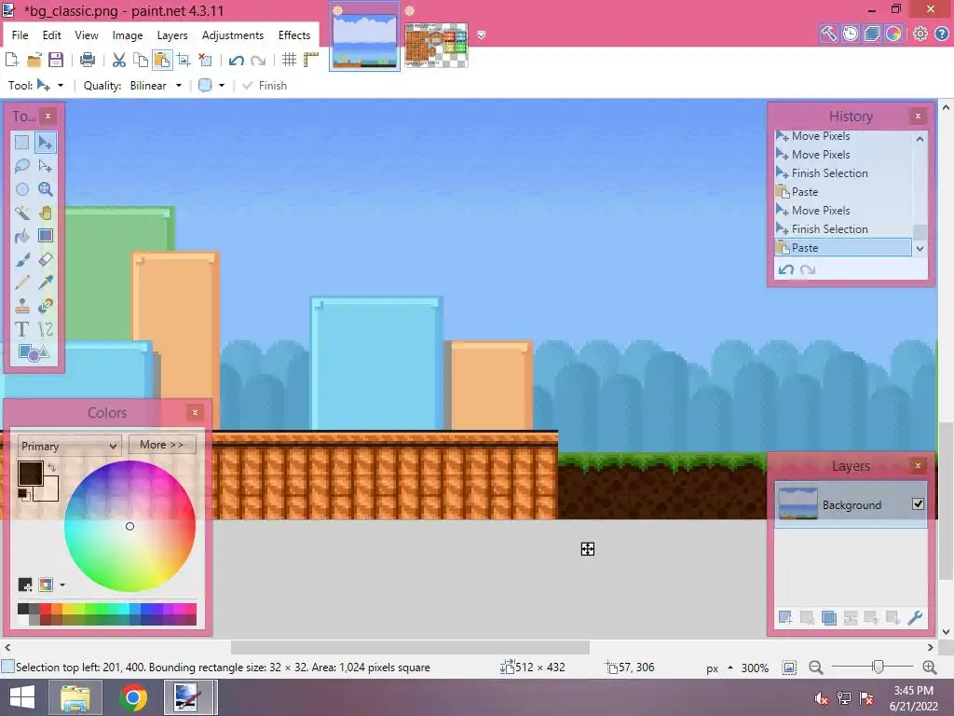Select the Gradient tool

click(x=45, y=236)
